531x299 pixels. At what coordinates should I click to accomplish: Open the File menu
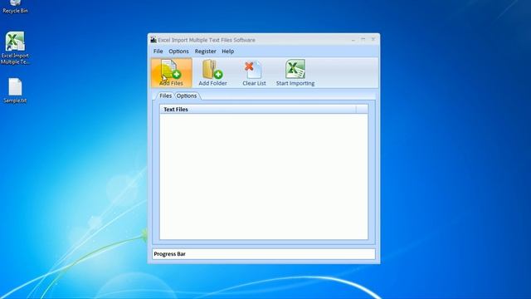tap(158, 51)
